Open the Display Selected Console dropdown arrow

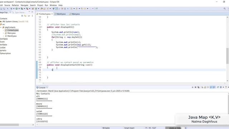pos(223,87)
